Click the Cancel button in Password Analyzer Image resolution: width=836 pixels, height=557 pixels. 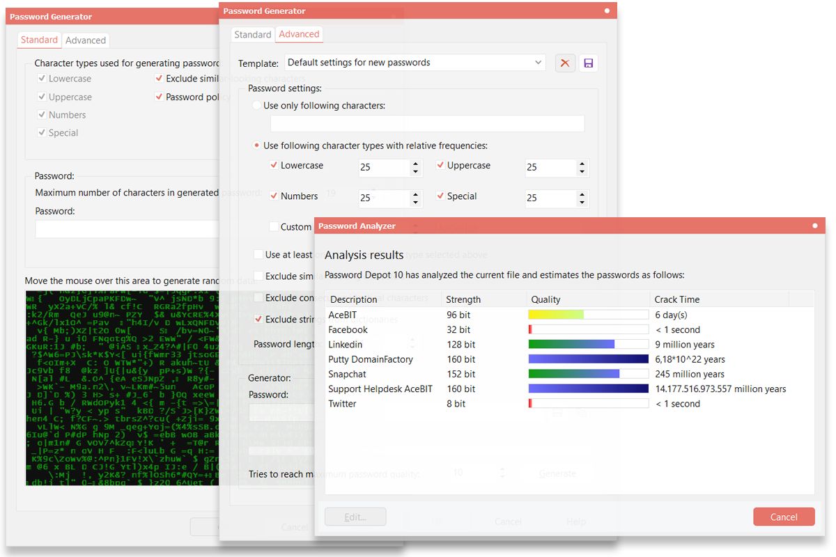click(784, 517)
